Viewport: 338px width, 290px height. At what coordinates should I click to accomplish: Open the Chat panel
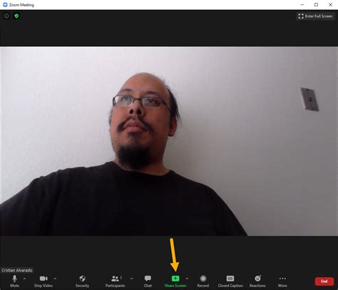click(148, 281)
